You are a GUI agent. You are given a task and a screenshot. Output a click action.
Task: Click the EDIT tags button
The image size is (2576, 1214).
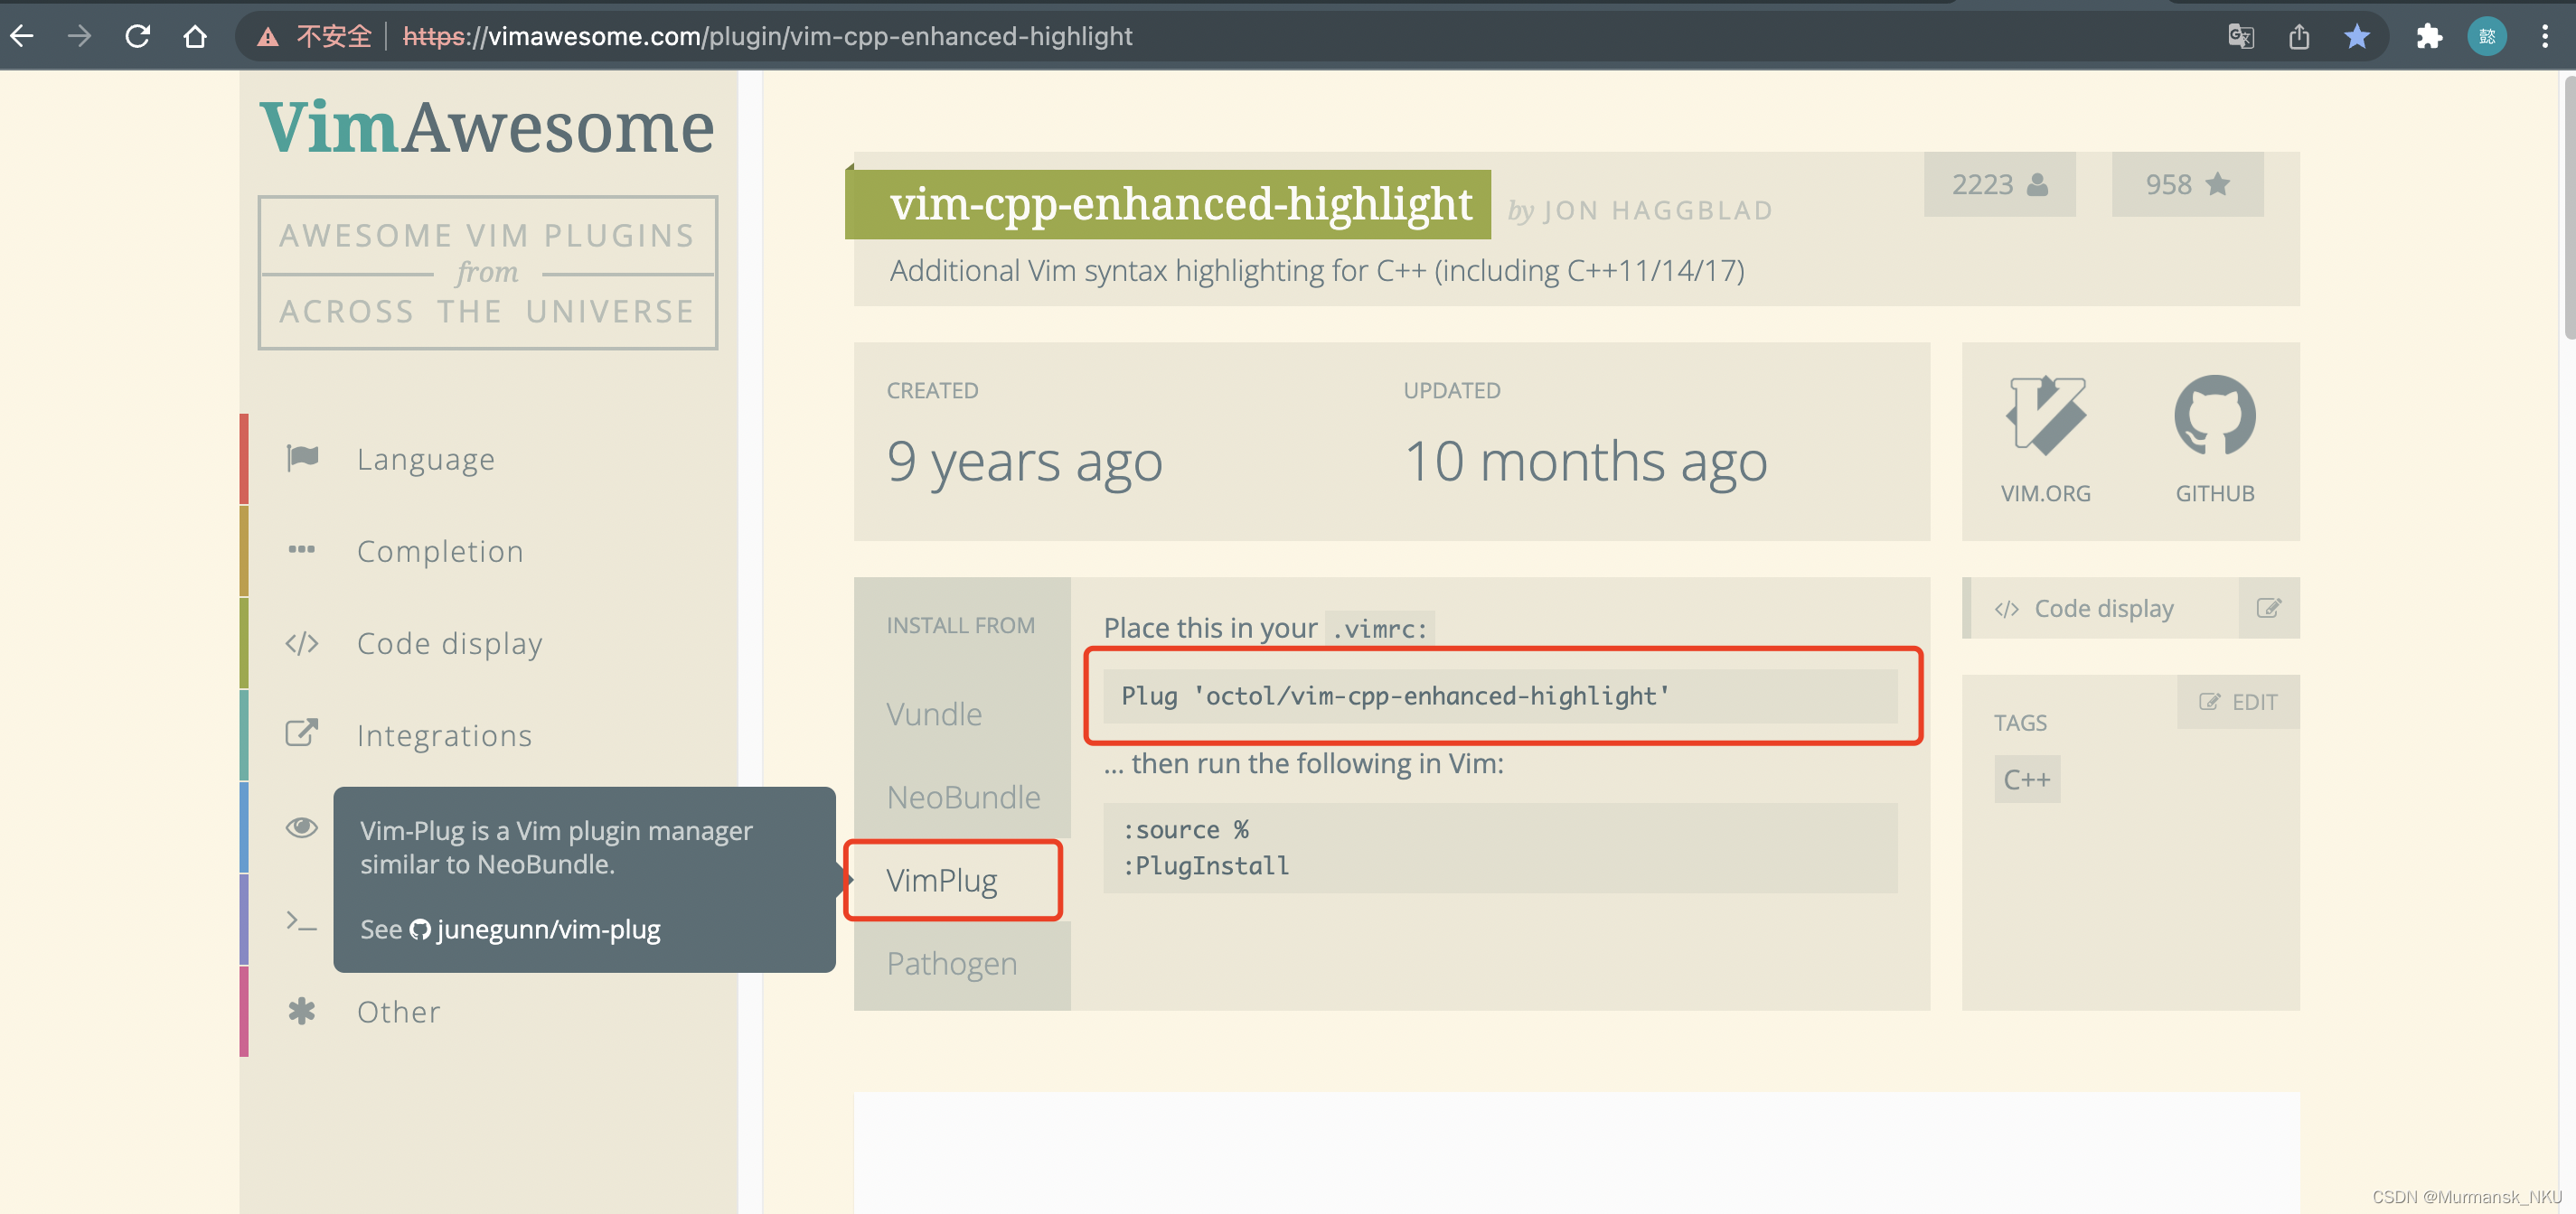click(2238, 702)
